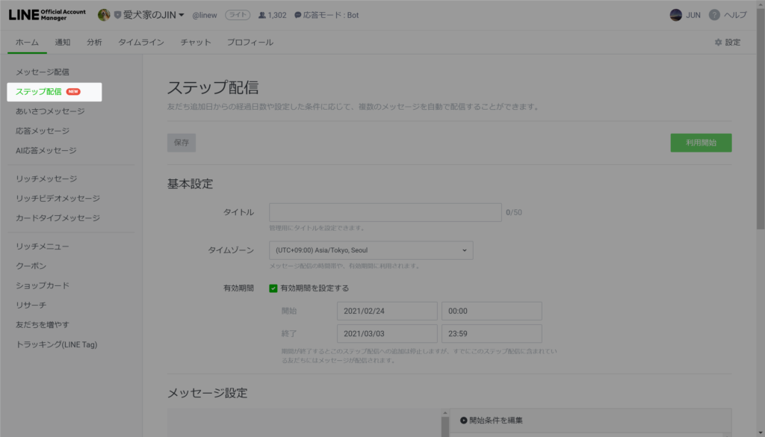Image resolution: width=765 pixels, height=437 pixels.
Task: Click the JUN user profile avatar
Action: tap(675, 15)
